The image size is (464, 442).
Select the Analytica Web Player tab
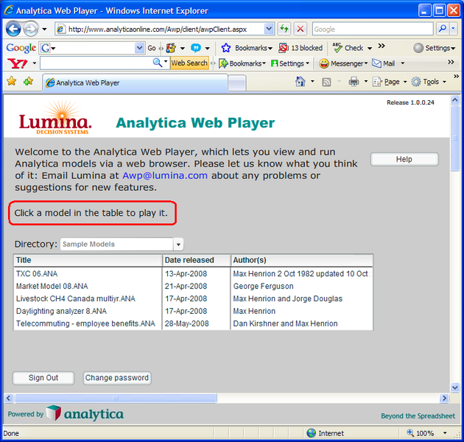coord(136,83)
